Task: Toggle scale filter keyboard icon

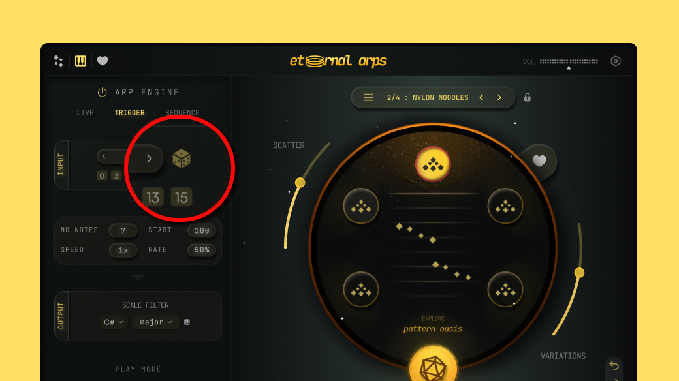Action: point(187,322)
